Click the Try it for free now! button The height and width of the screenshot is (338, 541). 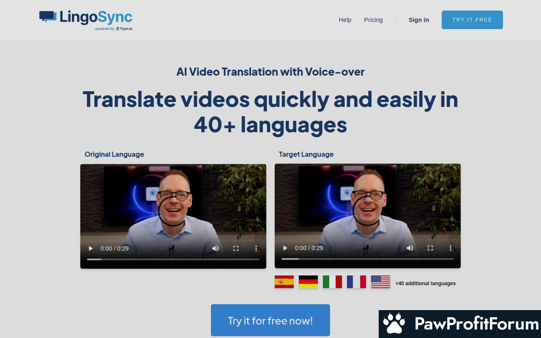[x=270, y=320]
